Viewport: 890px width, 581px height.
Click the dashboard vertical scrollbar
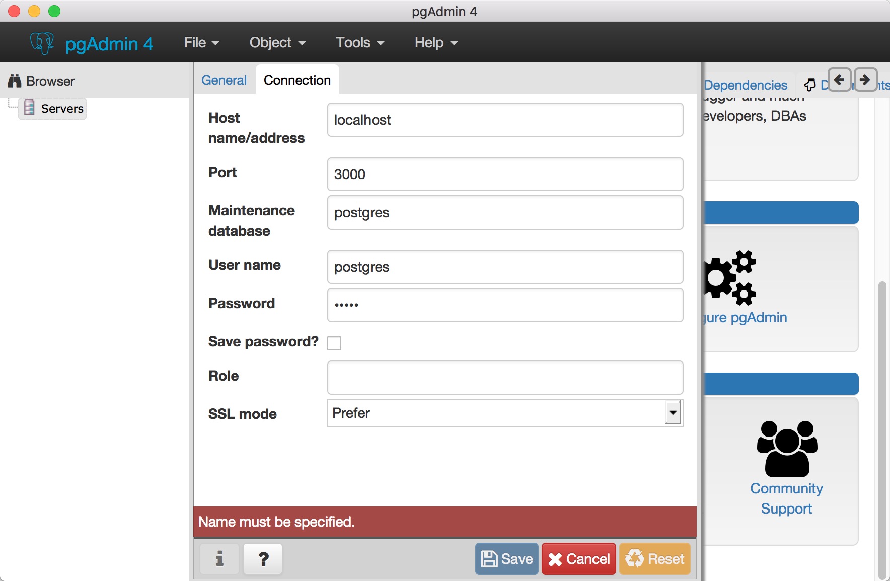tap(882, 430)
